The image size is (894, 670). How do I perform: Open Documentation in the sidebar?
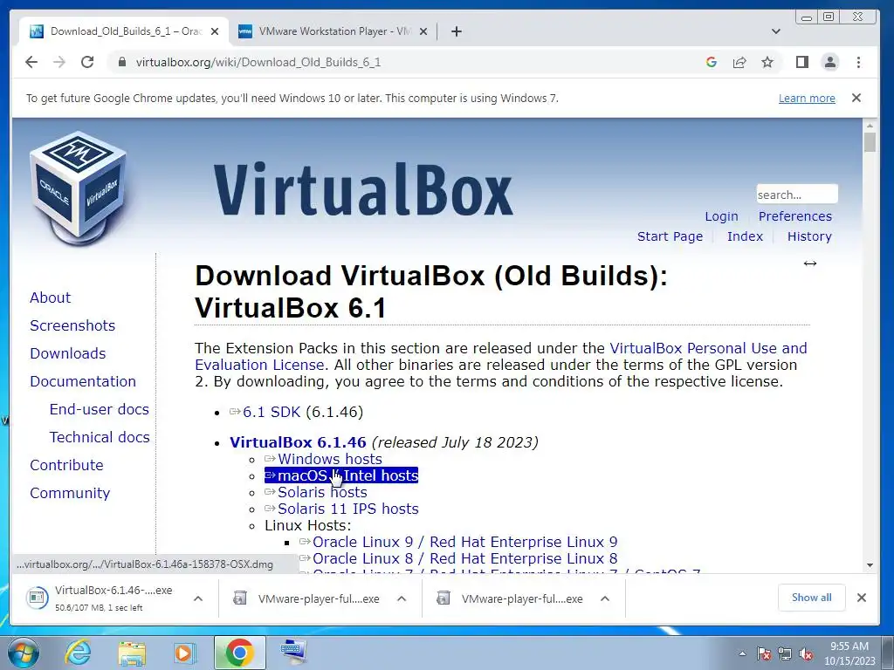pyautogui.click(x=83, y=381)
